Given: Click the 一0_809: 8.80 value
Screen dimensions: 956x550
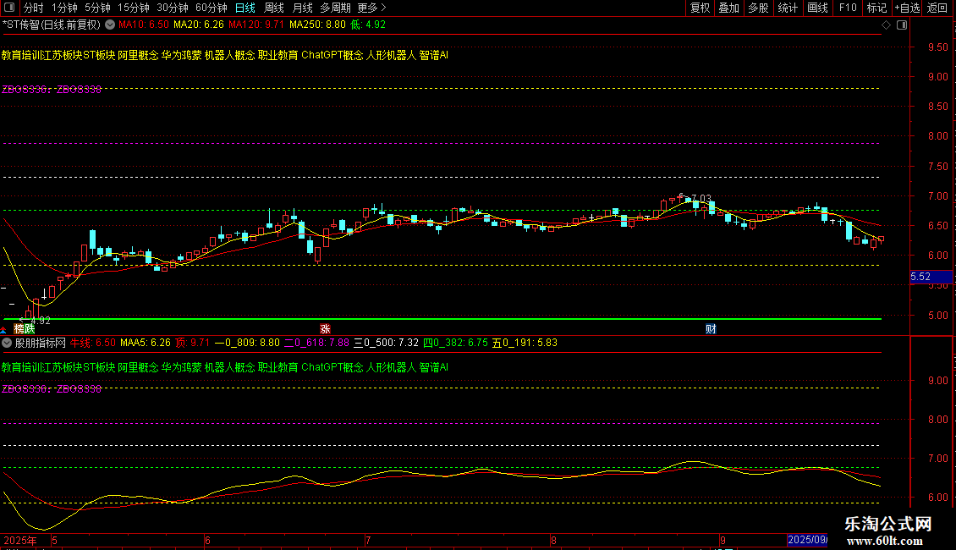Looking at the screenshot, I should [x=247, y=343].
